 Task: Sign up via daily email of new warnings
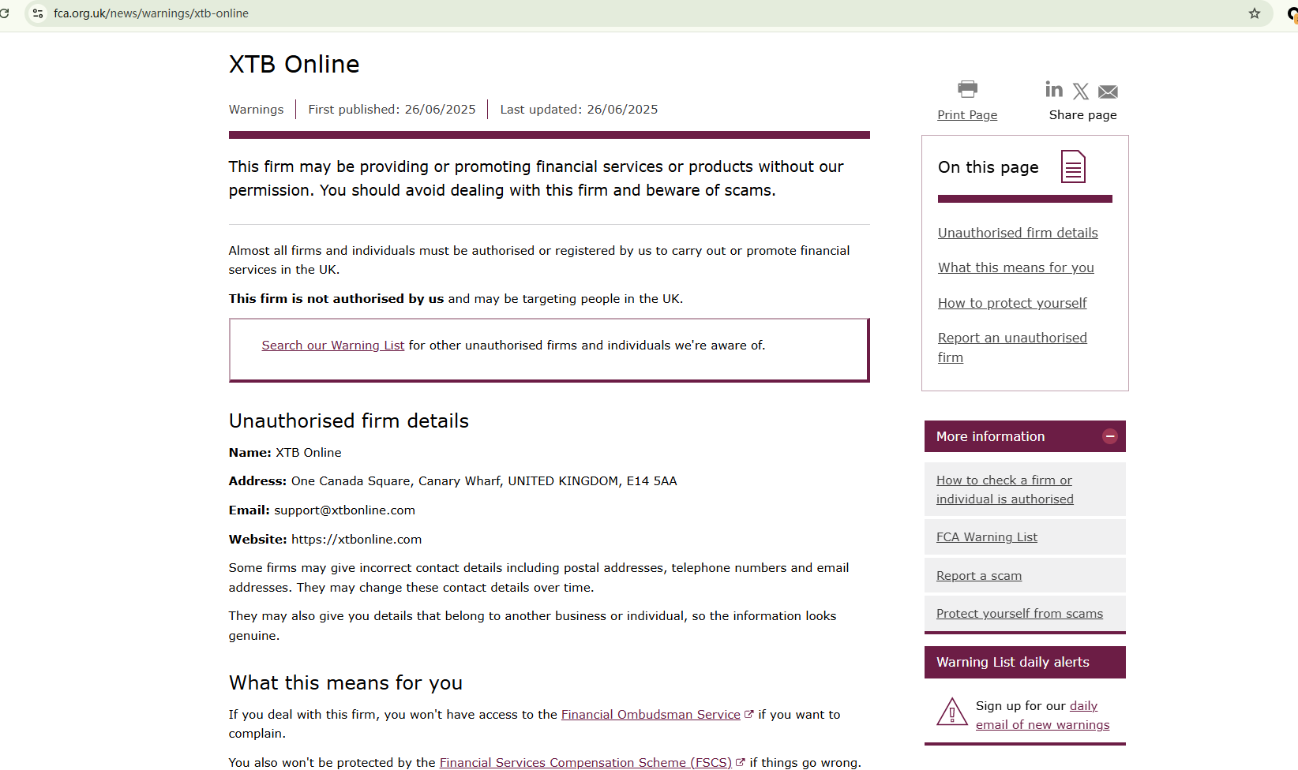coord(1043,716)
